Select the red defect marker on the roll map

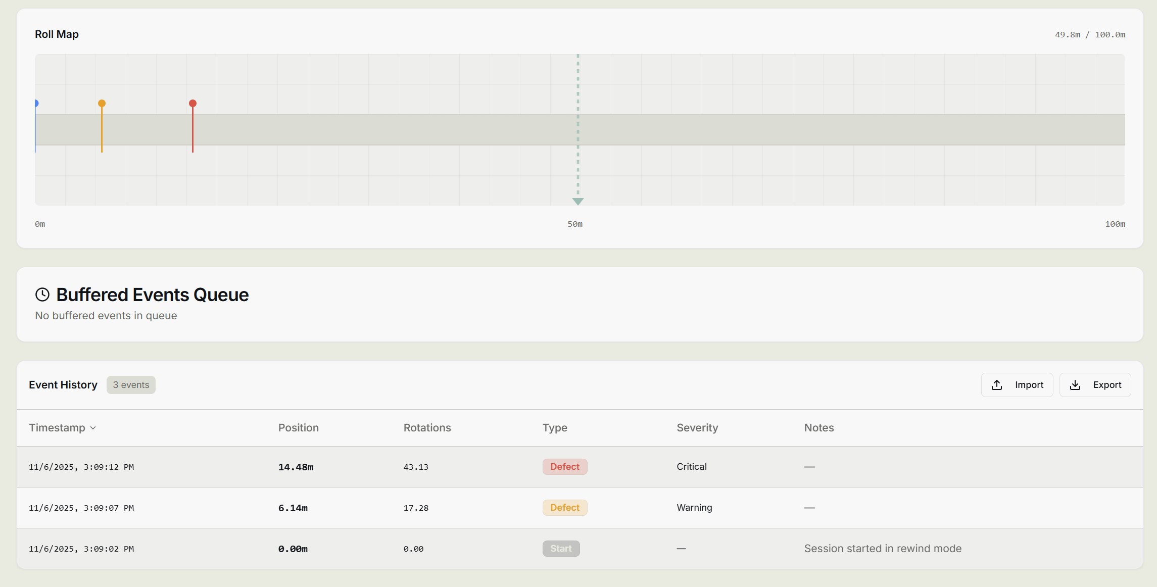192,103
